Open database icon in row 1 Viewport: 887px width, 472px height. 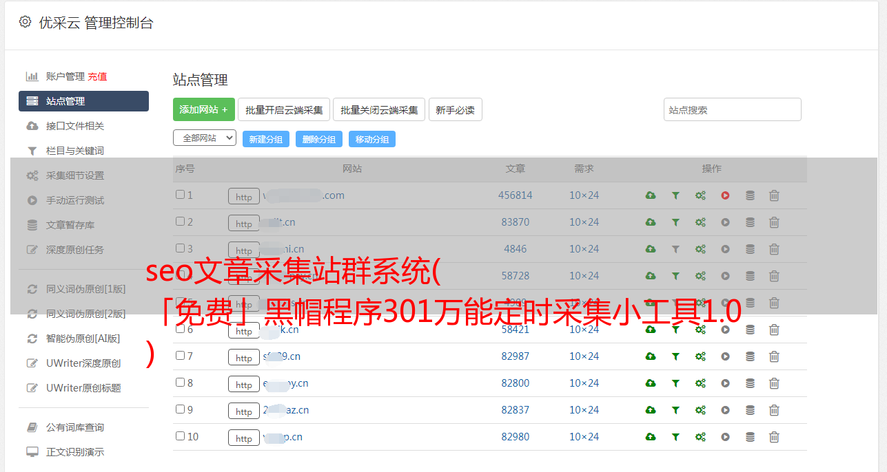pos(750,195)
